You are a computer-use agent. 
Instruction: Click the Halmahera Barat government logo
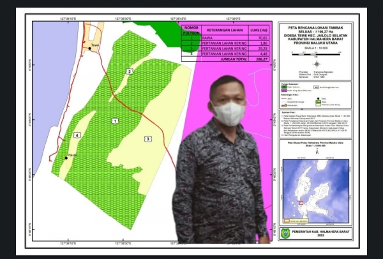285,233
